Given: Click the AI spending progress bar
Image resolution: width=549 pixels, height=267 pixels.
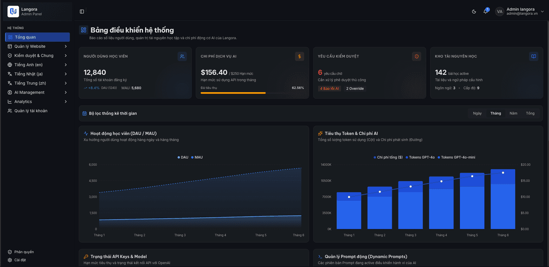Looking at the screenshot, I should (x=252, y=93).
